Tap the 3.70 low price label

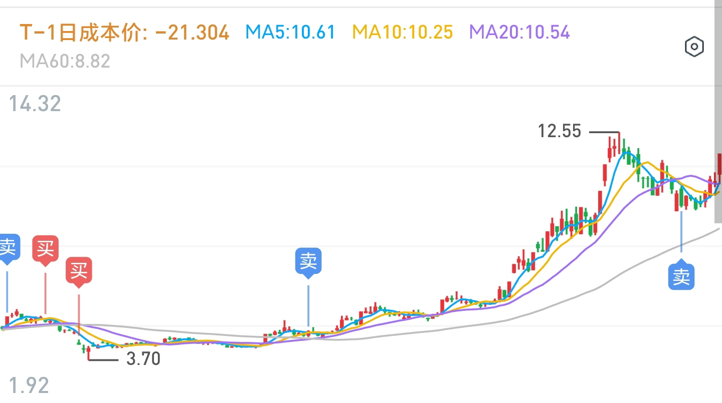pyautogui.click(x=143, y=359)
